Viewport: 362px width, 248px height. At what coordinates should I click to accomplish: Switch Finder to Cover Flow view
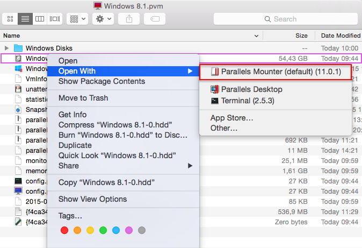click(55, 19)
